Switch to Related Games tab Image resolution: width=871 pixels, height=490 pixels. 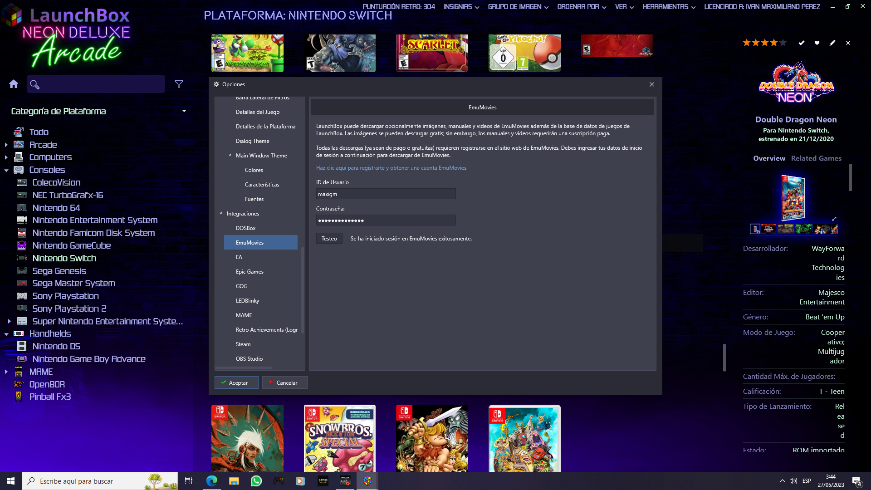coord(816,158)
